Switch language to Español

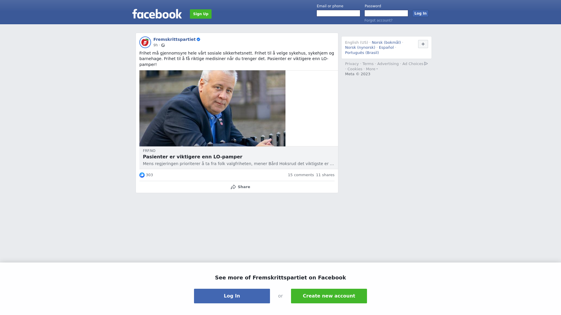[x=386, y=48]
